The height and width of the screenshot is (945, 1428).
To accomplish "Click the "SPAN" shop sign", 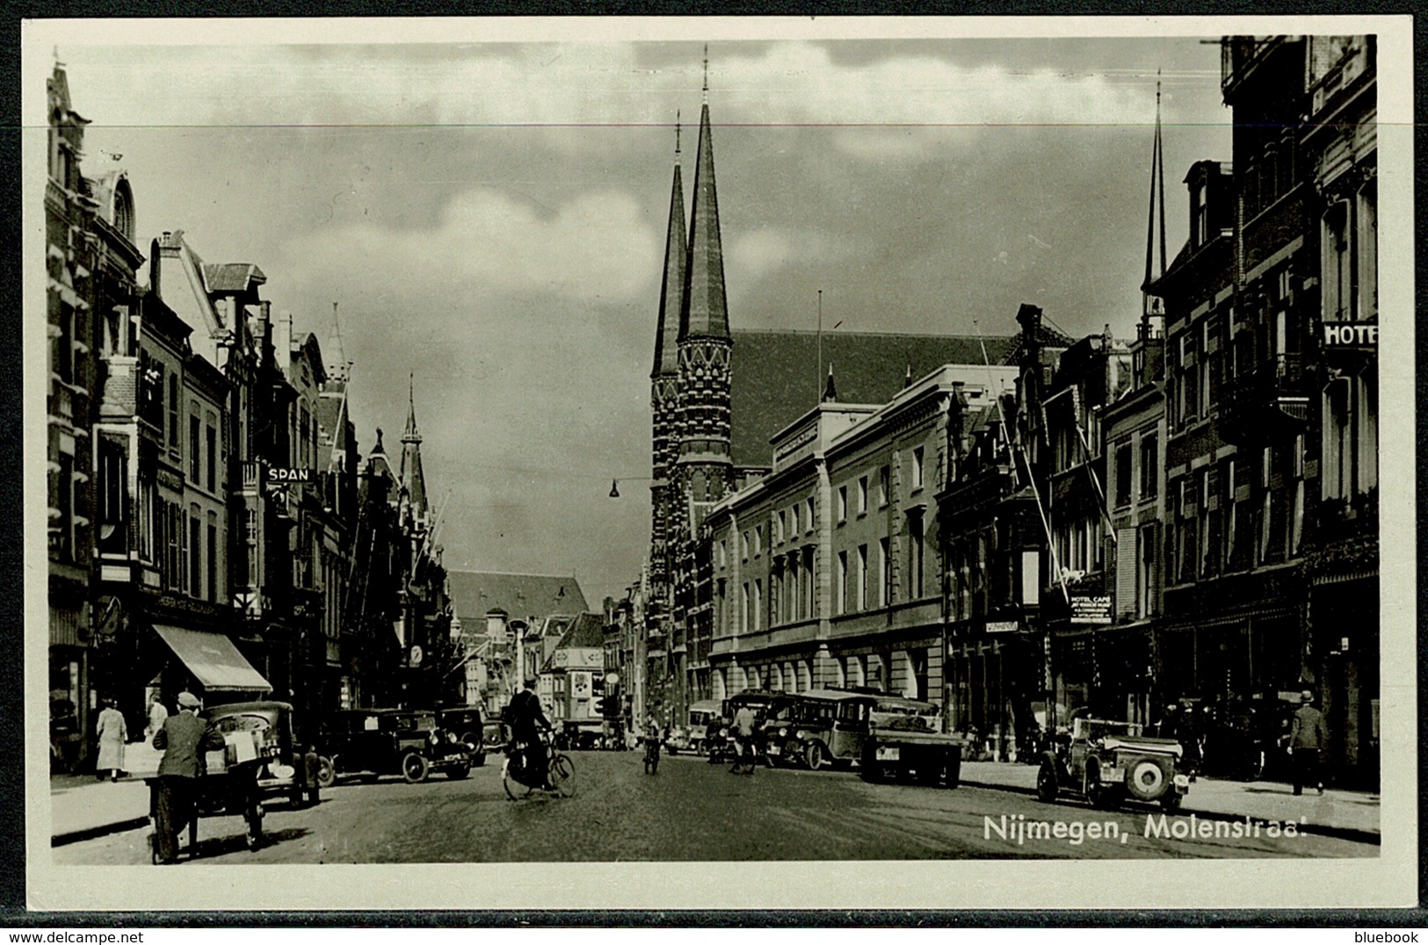I will click(x=288, y=474).
